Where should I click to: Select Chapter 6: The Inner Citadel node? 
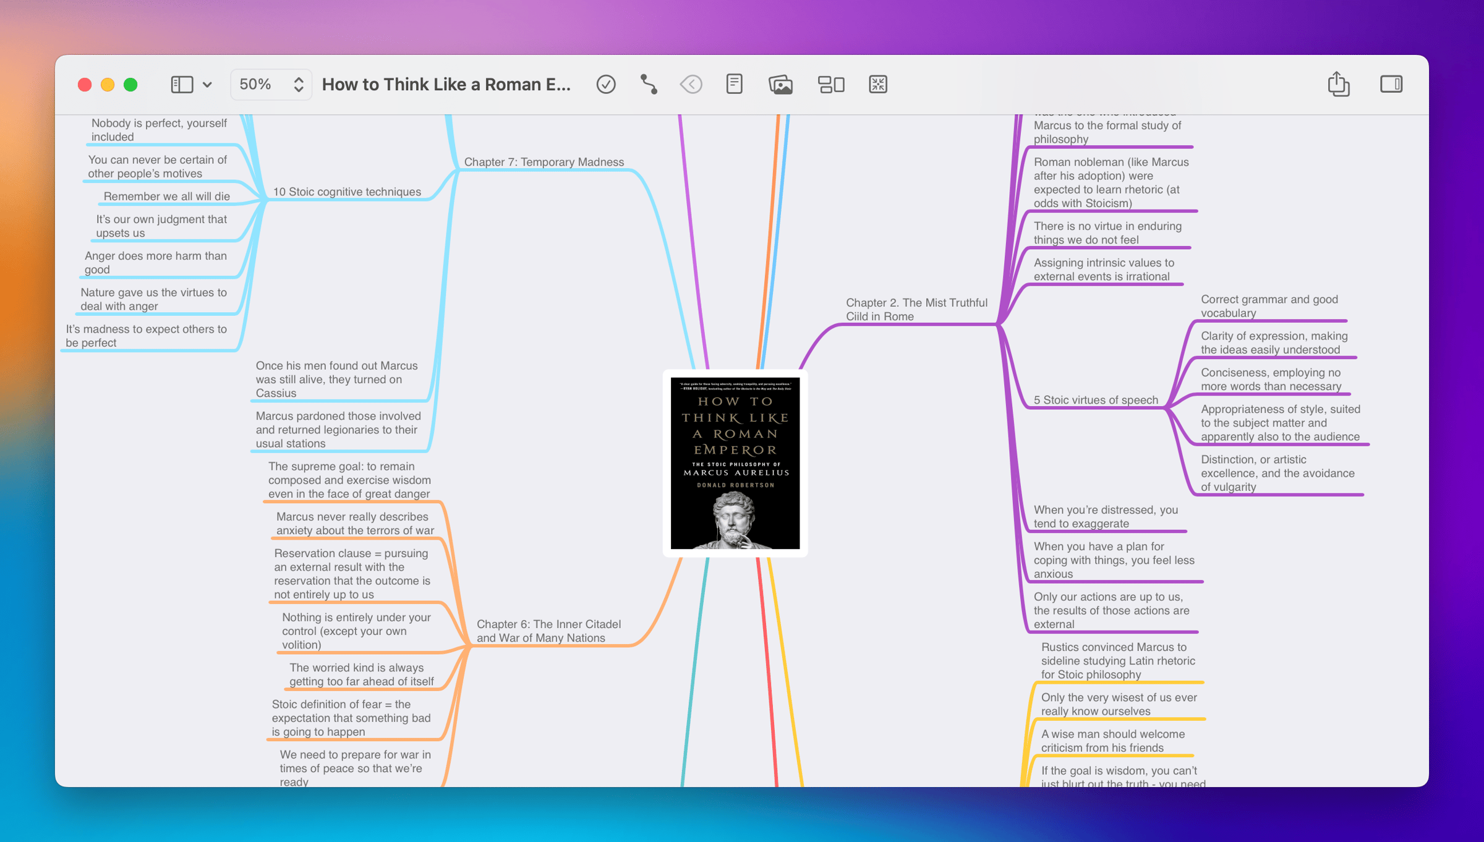point(548,631)
